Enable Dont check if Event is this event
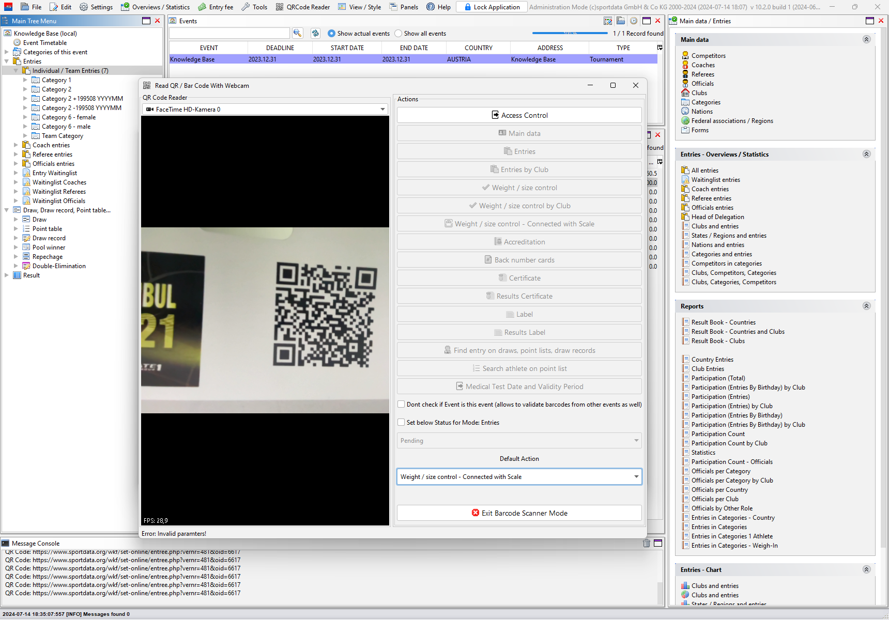This screenshot has width=889, height=620. (401, 405)
